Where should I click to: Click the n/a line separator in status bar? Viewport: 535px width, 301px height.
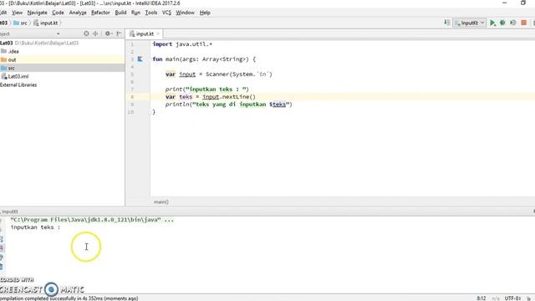[x=495, y=298]
